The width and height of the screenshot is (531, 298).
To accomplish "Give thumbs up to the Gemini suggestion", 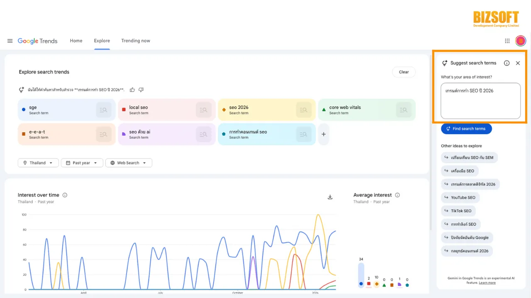I will click(x=132, y=89).
